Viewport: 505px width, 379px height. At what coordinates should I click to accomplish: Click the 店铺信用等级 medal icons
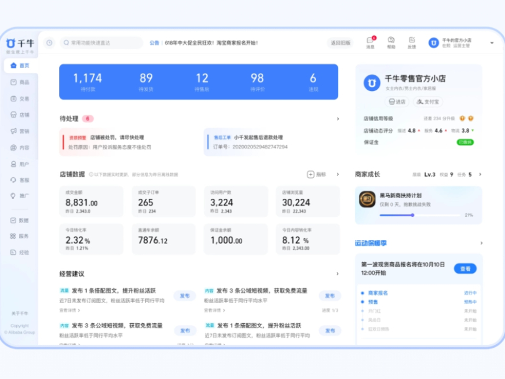[466, 118]
